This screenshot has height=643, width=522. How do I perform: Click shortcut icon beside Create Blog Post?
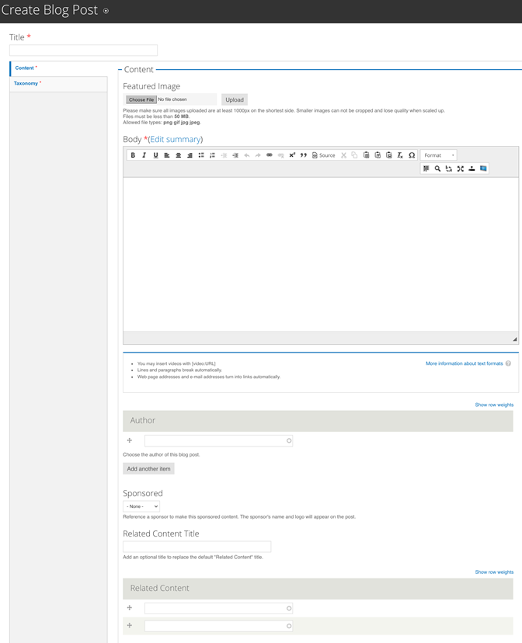click(x=106, y=11)
